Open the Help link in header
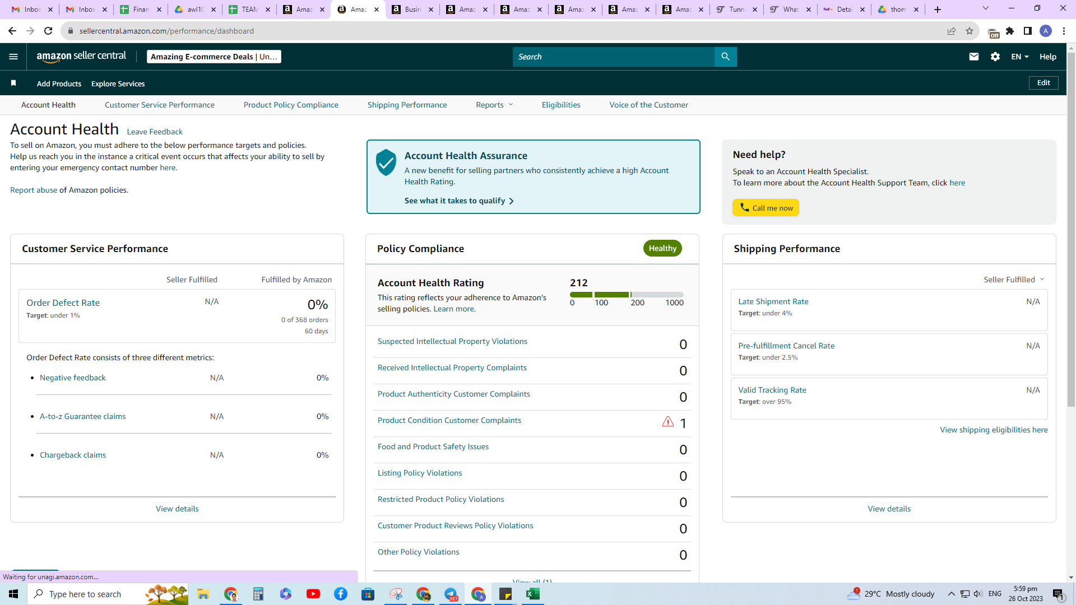Image resolution: width=1076 pixels, height=605 pixels. click(1048, 57)
